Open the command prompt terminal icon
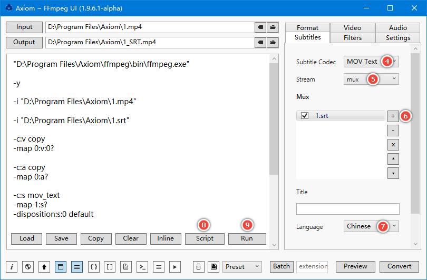Screen dimensions: 427x280 tap(142, 266)
